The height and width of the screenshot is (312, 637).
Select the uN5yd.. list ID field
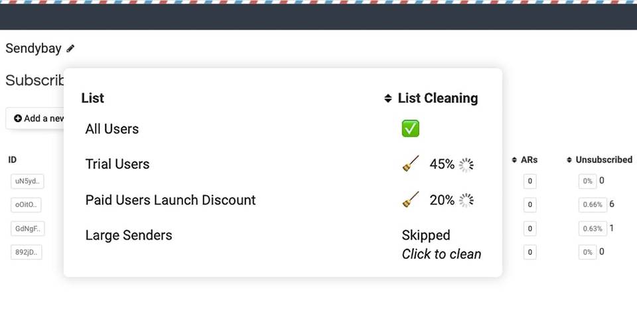pyautogui.click(x=27, y=181)
